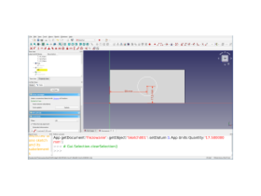Select the Vertical constraint tool icon

click(x=38, y=48)
